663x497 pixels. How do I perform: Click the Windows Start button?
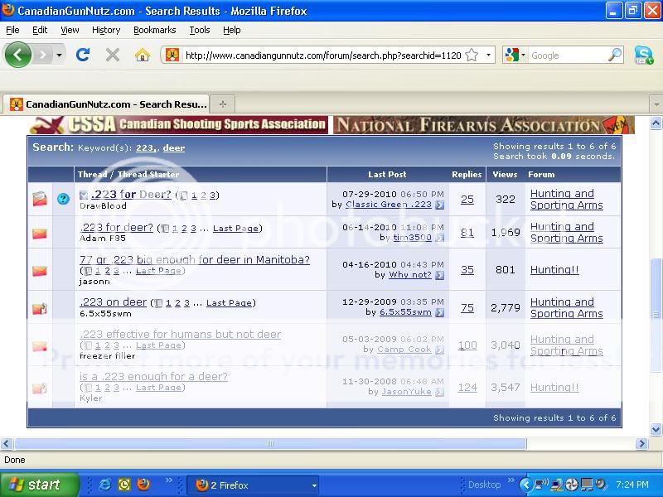coord(39,485)
